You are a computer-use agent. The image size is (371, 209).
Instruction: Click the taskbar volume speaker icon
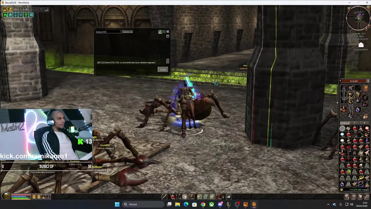[x=352, y=204]
